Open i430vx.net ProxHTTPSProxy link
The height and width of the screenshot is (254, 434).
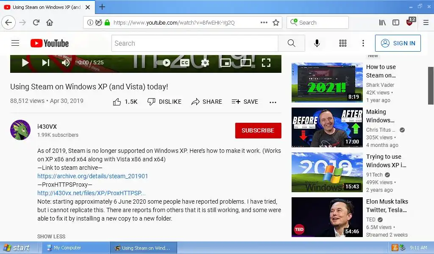pyautogui.click(x=92, y=193)
